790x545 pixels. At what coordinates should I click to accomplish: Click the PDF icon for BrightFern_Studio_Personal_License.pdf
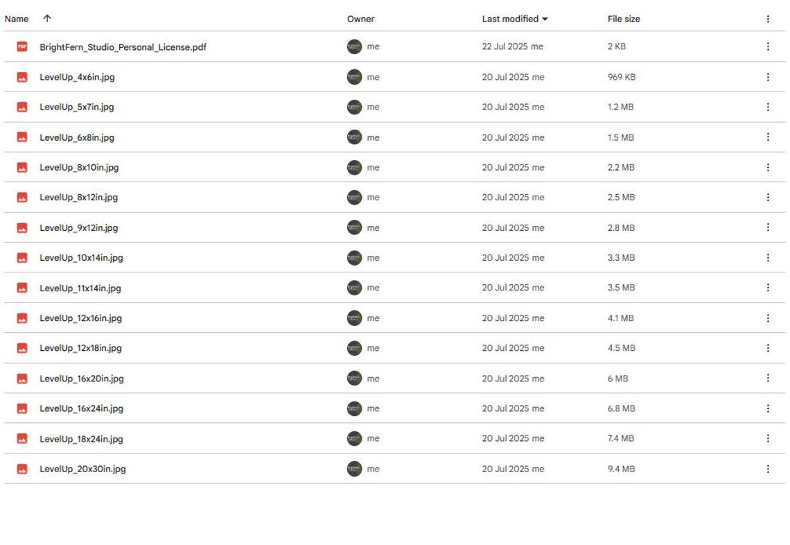point(22,46)
